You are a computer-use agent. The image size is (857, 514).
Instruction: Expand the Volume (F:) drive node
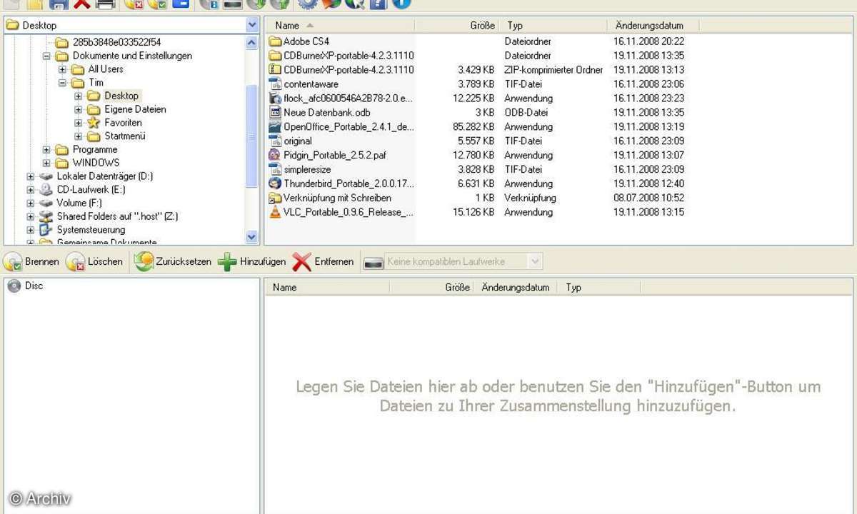pyautogui.click(x=31, y=203)
